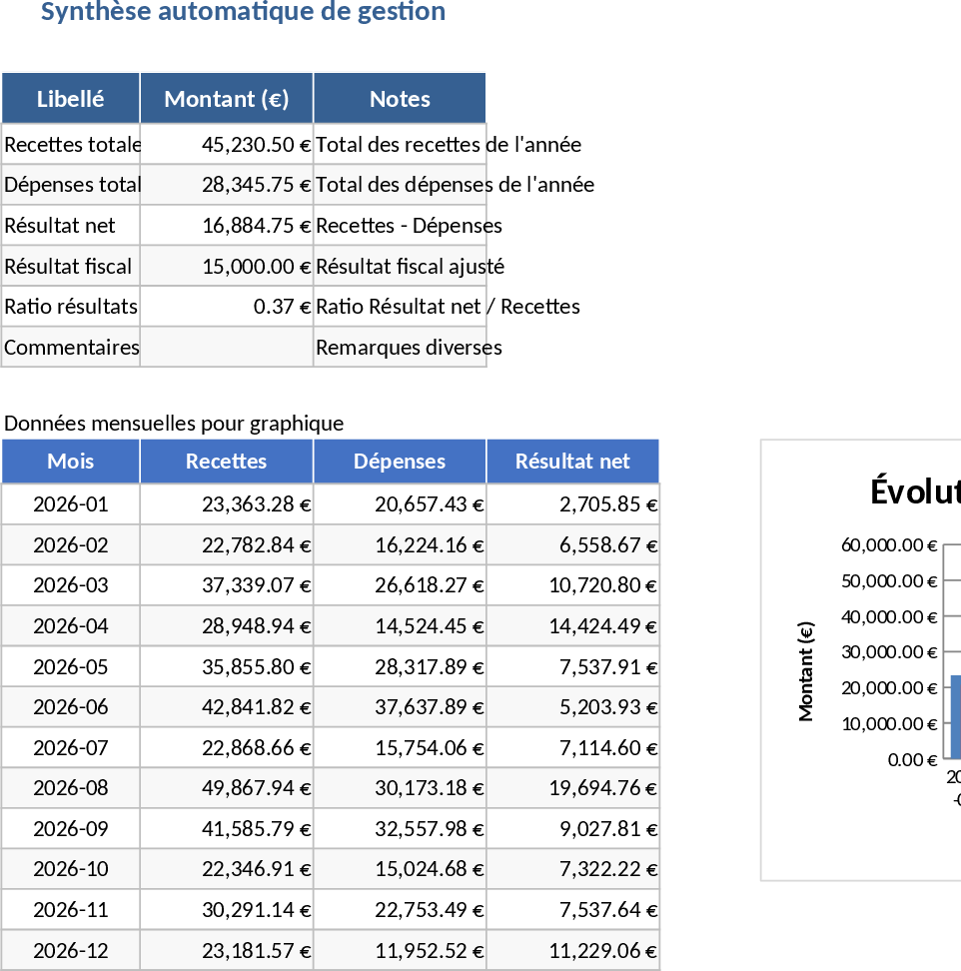Image resolution: width=961 pixels, height=971 pixels.
Task: Select the Résultat net value 14,424.49 €
Action: coord(572,626)
